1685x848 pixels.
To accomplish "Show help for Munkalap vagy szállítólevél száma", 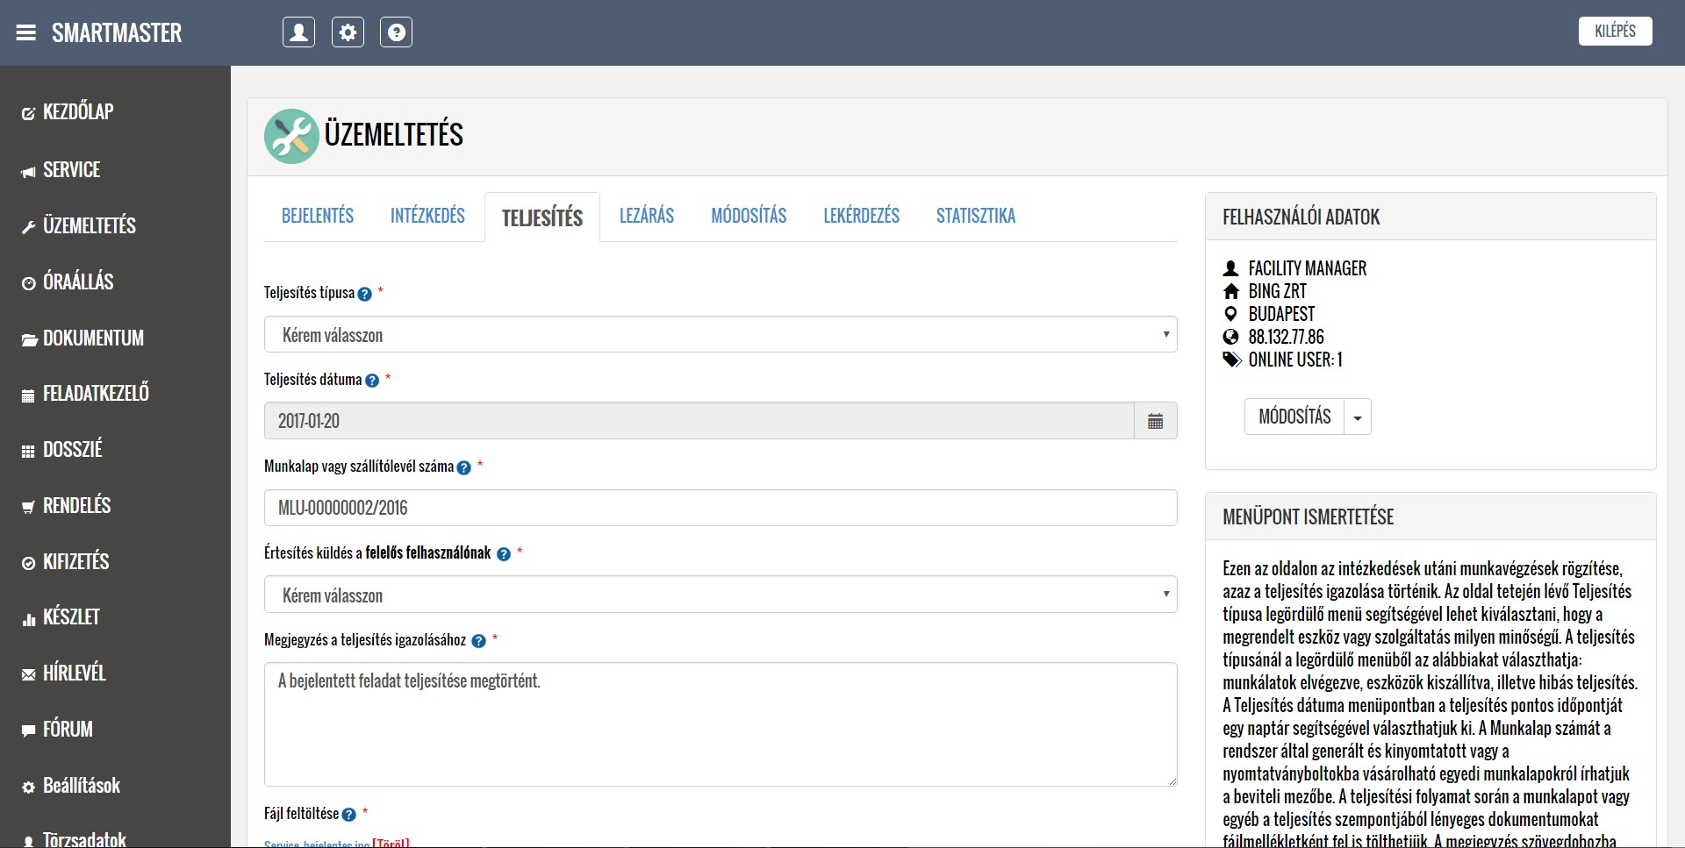I will 464,467.
